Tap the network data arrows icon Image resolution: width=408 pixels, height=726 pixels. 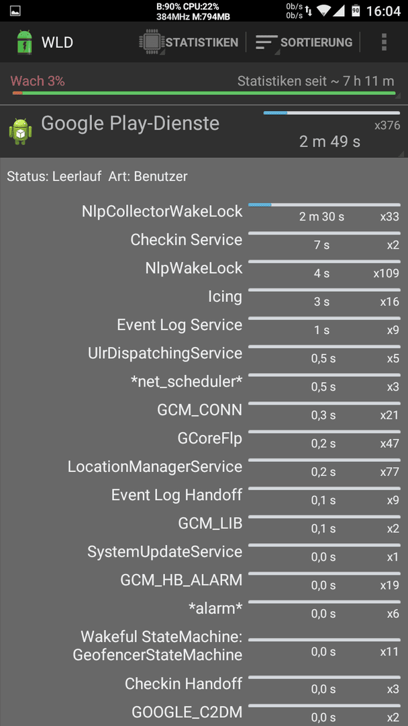[x=309, y=11]
